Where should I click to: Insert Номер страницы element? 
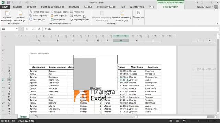[x=39, y=12]
